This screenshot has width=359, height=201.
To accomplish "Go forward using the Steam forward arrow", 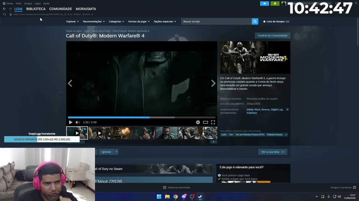I will [10, 9].
